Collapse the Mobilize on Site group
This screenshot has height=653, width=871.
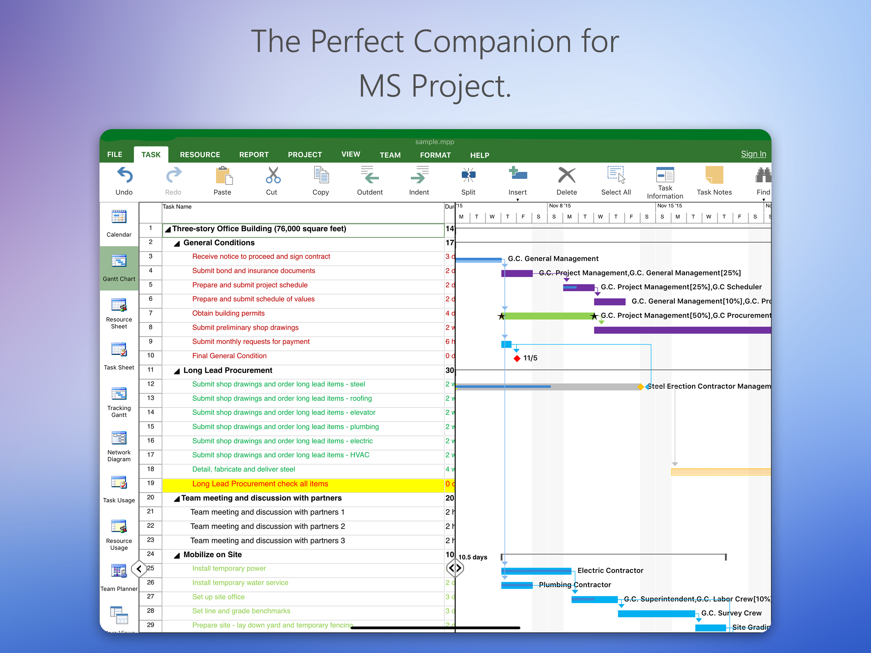(177, 556)
